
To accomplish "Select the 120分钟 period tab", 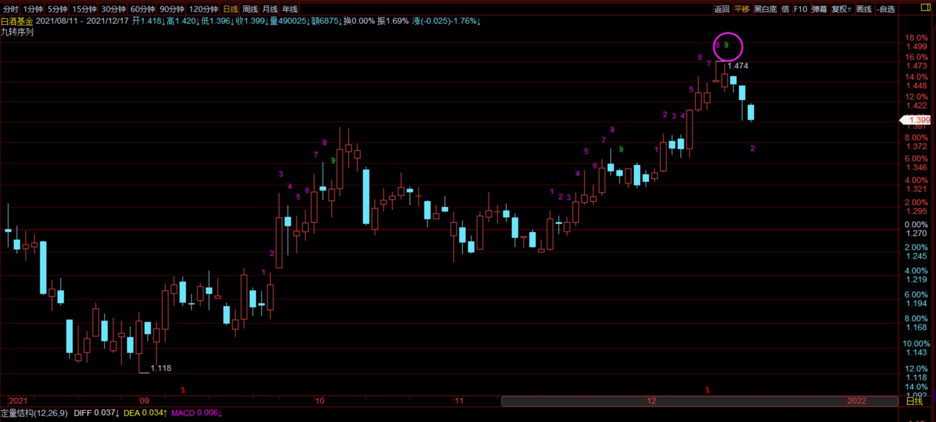I will (x=203, y=9).
